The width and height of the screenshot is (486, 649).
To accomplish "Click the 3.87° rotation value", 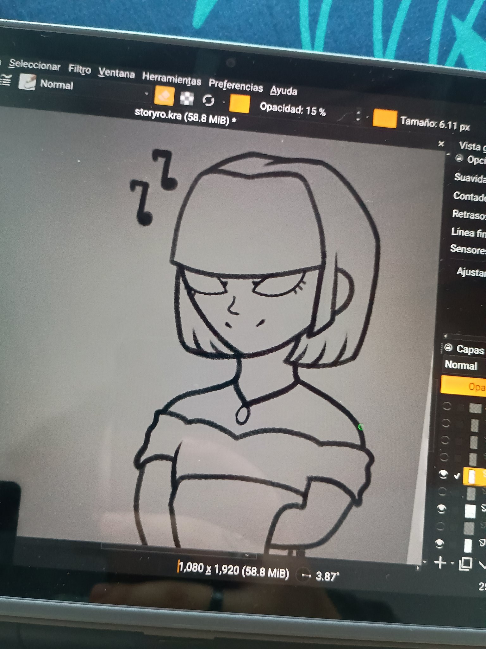I will pyautogui.click(x=327, y=576).
